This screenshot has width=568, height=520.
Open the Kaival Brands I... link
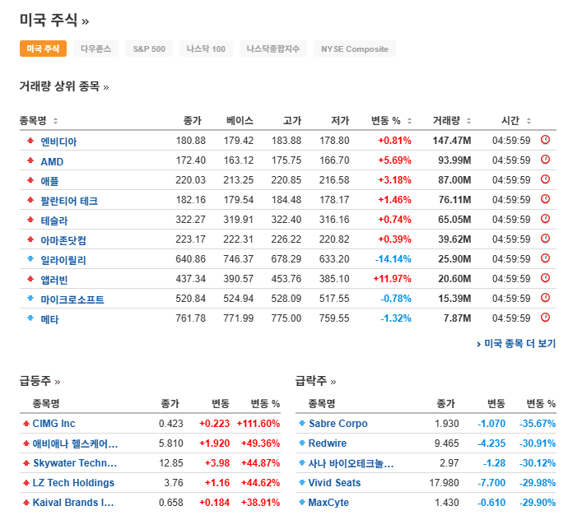click(x=73, y=502)
